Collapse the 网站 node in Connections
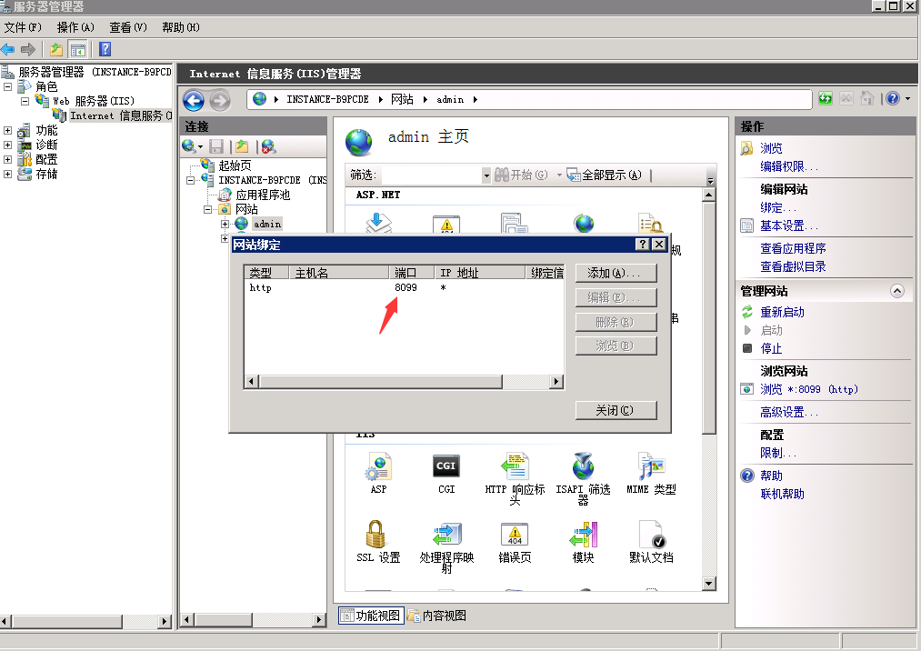921x651 pixels. 207,209
